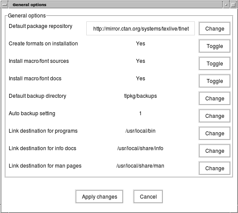
Task: Change the auto backup setting
Action: click(x=214, y=116)
